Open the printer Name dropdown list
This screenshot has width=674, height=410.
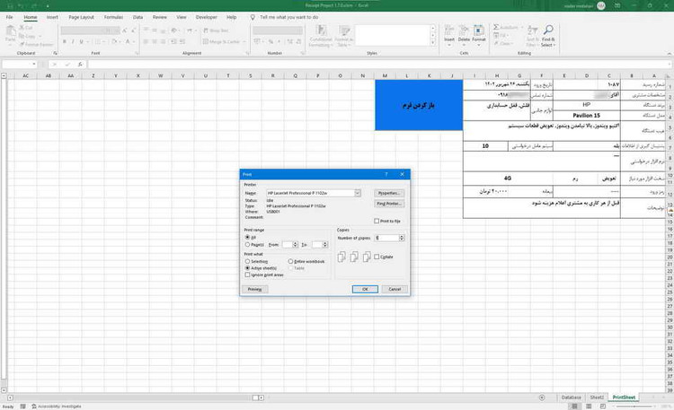pos(357,193)
